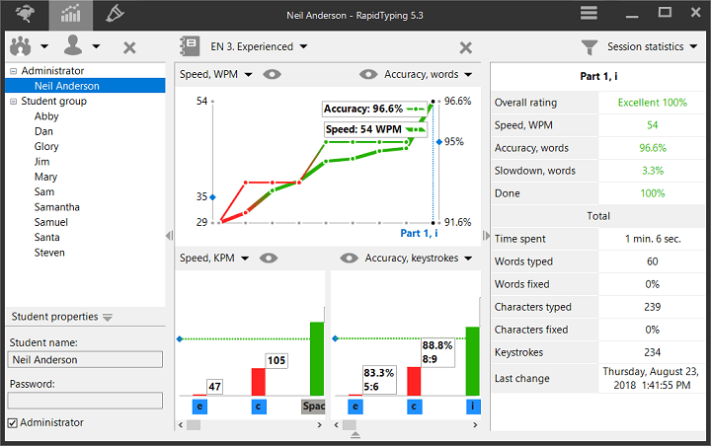This screenshot has width=711, height=446.
Task: Open the Session statistics dropdown
Action: click(x=653, y=46)
